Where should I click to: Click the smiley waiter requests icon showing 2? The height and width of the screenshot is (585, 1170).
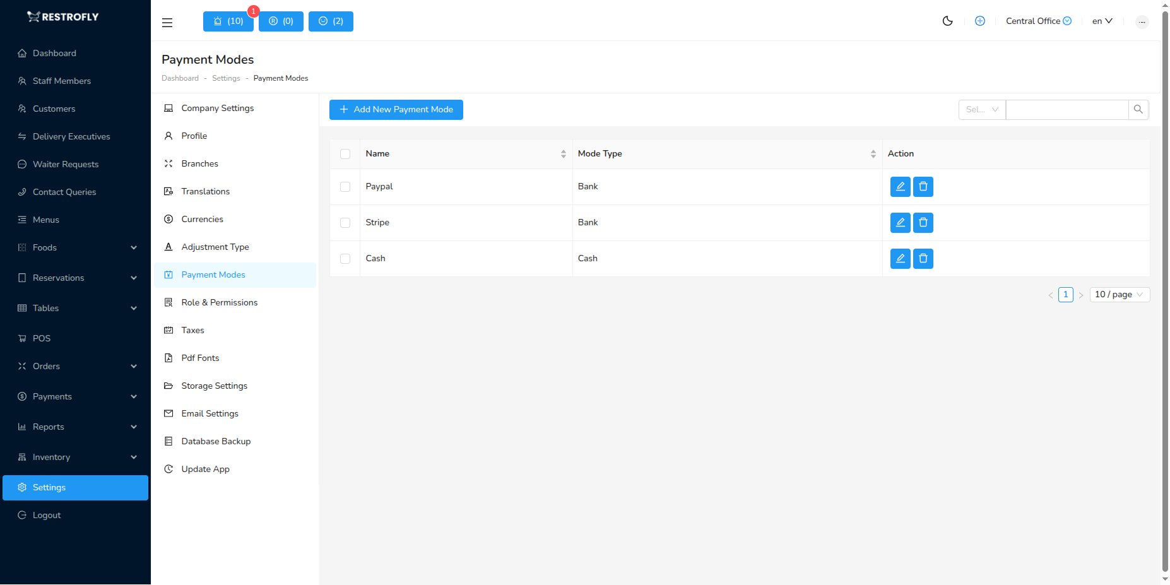331,21
